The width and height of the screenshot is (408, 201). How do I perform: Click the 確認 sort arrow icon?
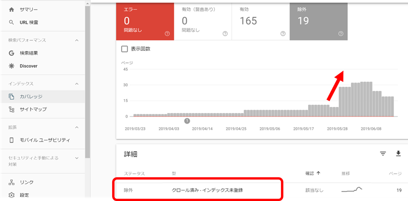point(318,174)
